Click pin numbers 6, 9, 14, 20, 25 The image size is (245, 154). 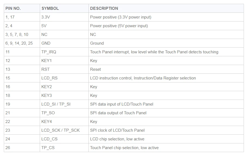point(19,43)
